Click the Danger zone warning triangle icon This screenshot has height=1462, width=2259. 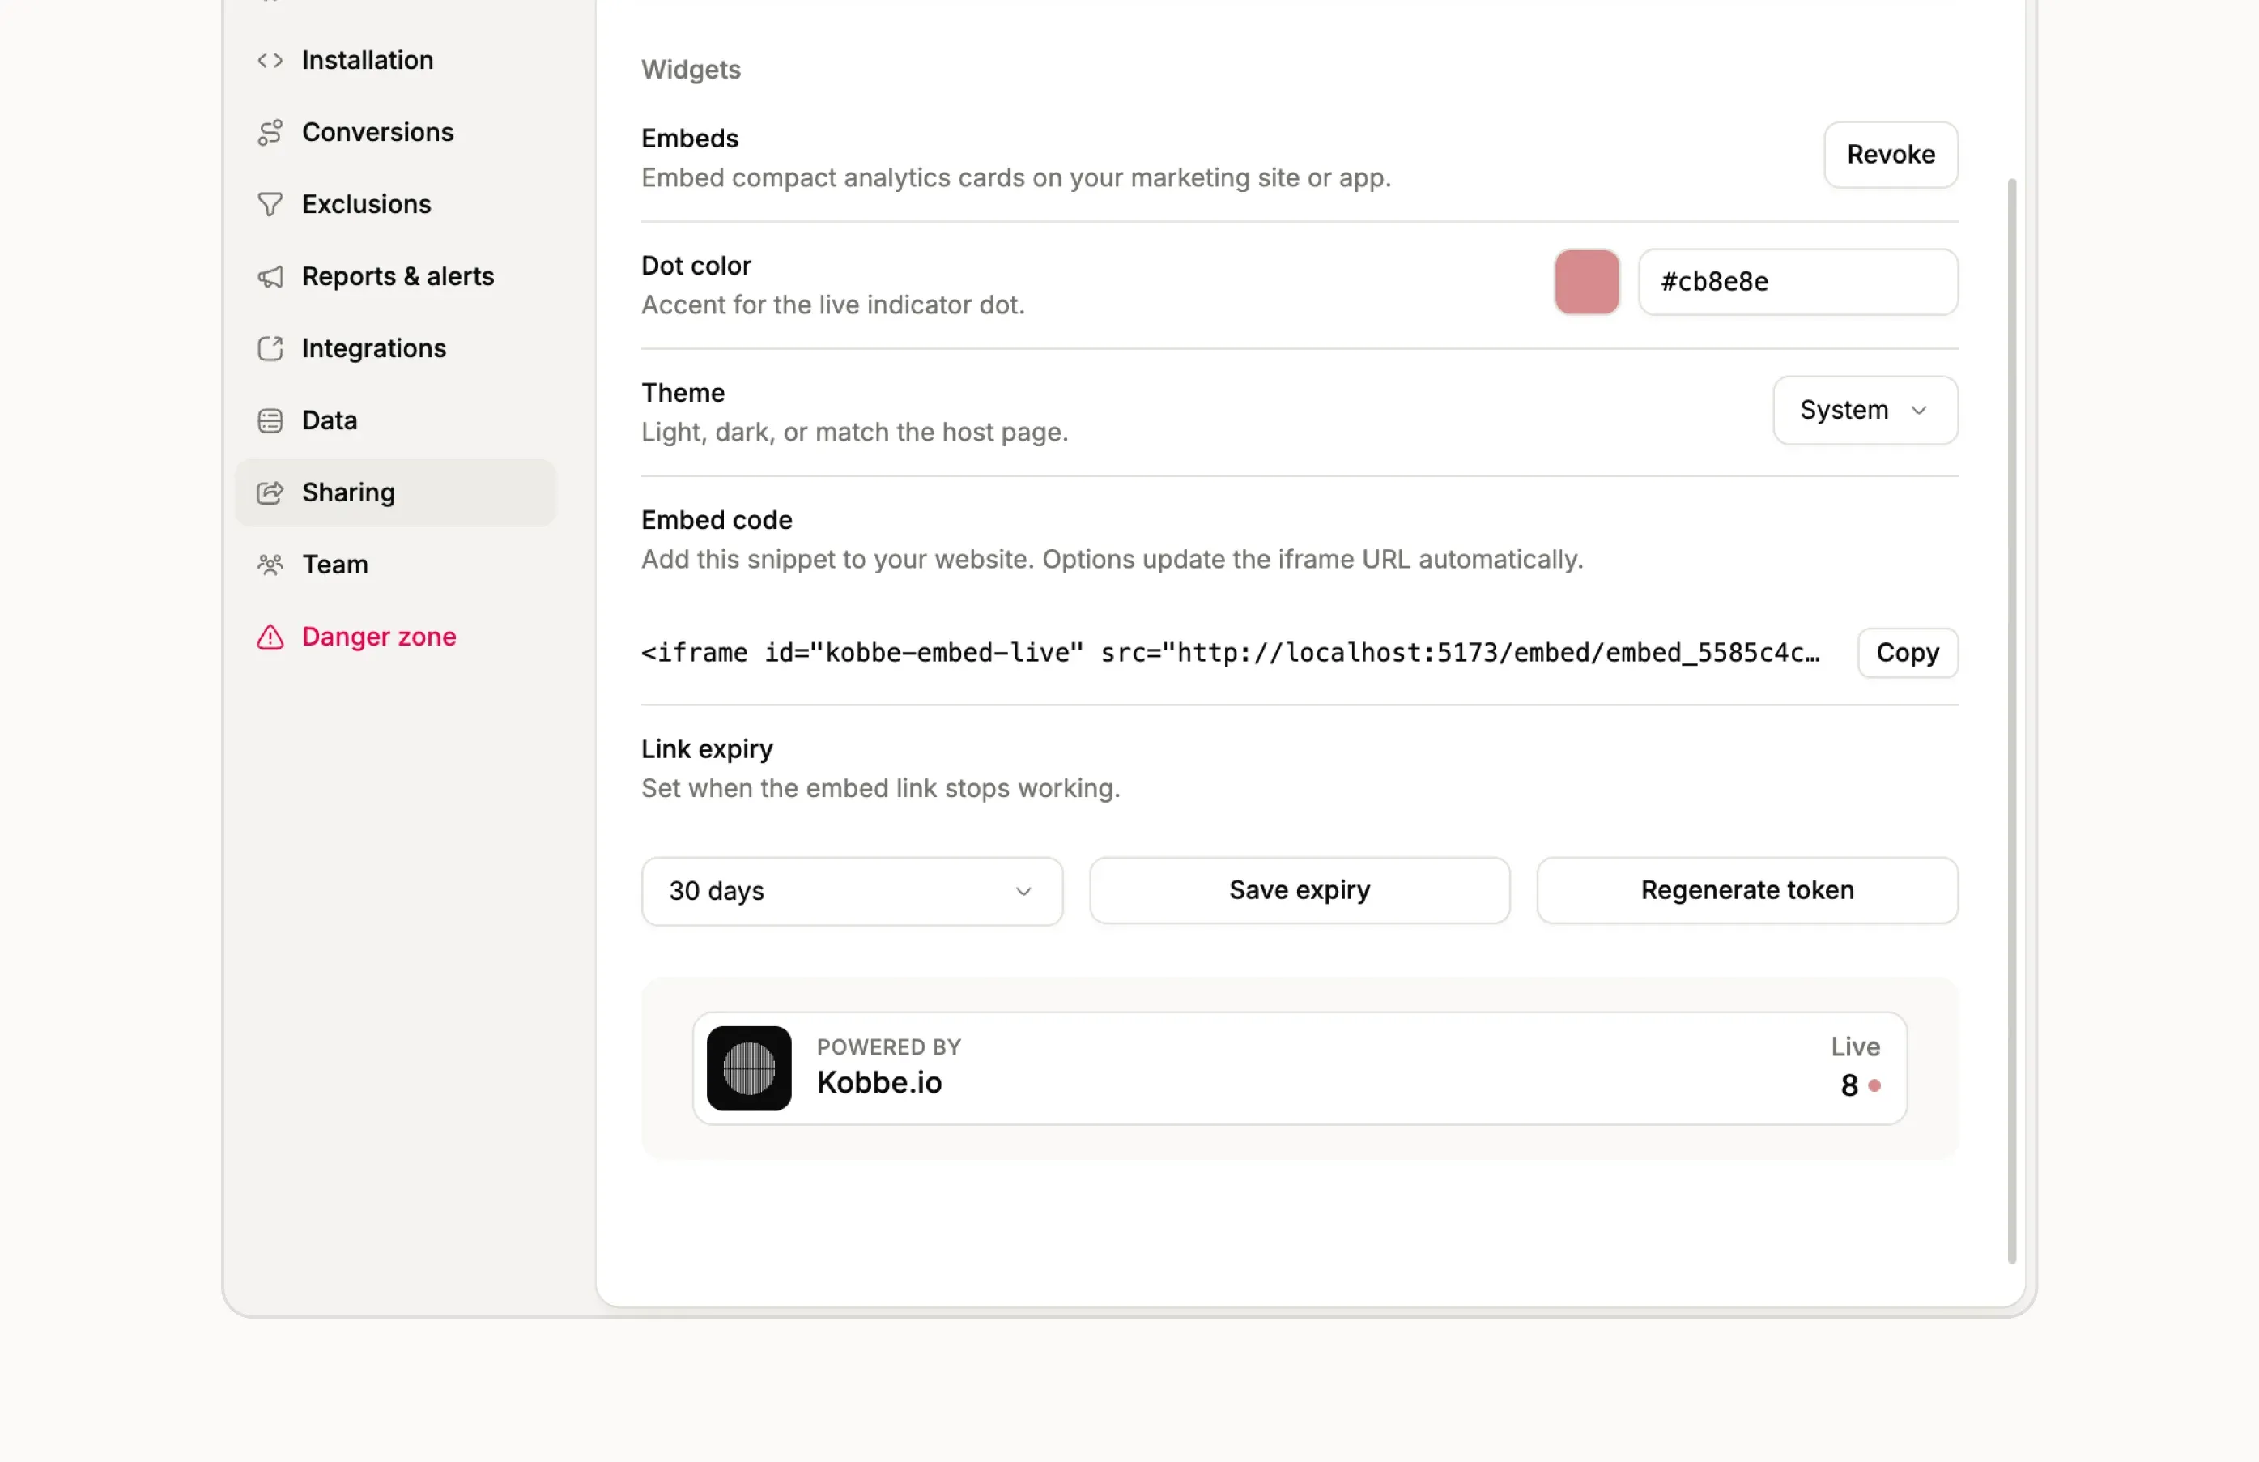(270, 637)
